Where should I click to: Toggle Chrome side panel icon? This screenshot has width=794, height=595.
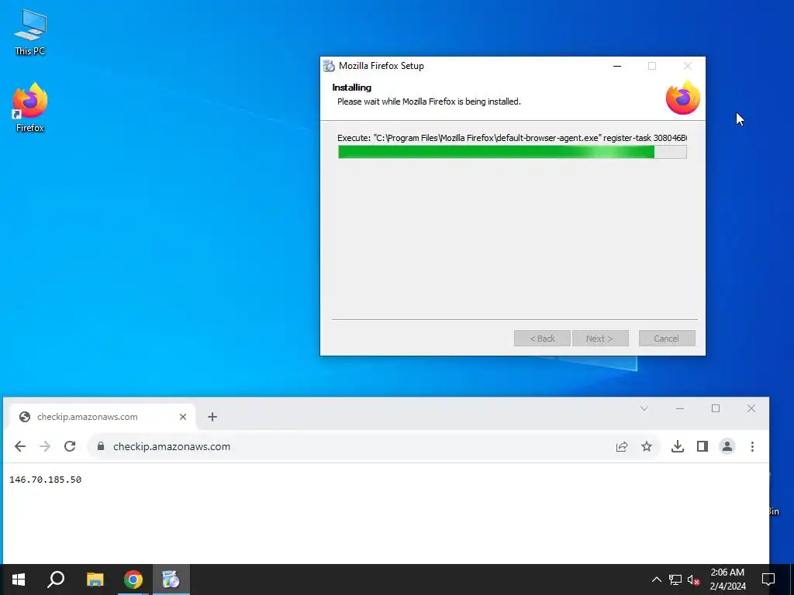pyautogui.click(x=703, y=446)
